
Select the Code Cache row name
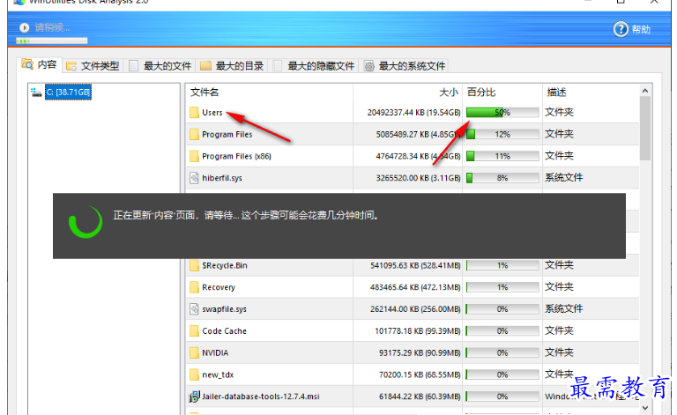point(224,331)
